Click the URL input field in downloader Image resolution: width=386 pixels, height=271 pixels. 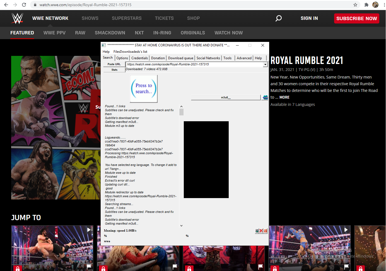[194, 65]
